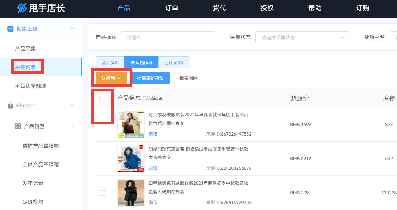The image size is (397, 210).
Task: Open the 采集状态 select dropdown
Action: [x=302, y=37]
